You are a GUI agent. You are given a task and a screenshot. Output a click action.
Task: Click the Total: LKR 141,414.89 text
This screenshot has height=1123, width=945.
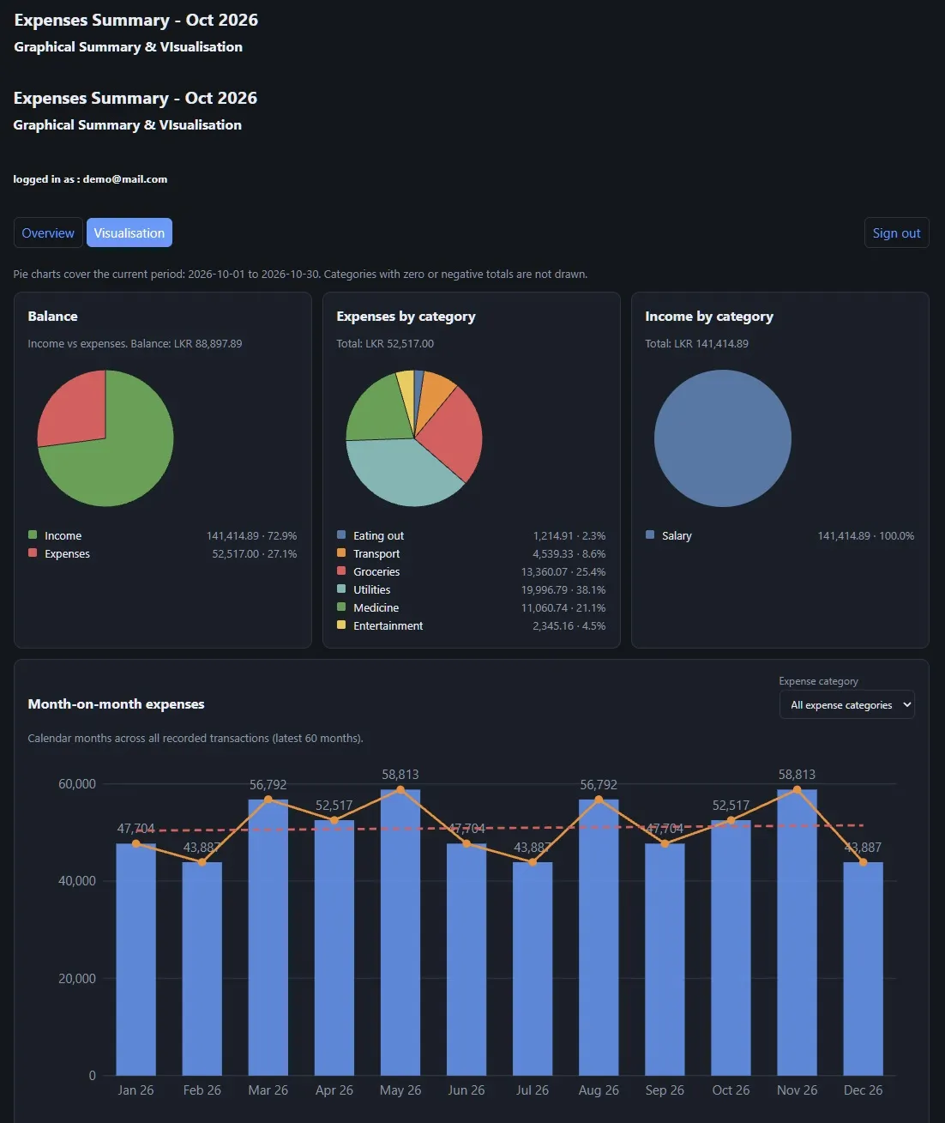(696, 343)
